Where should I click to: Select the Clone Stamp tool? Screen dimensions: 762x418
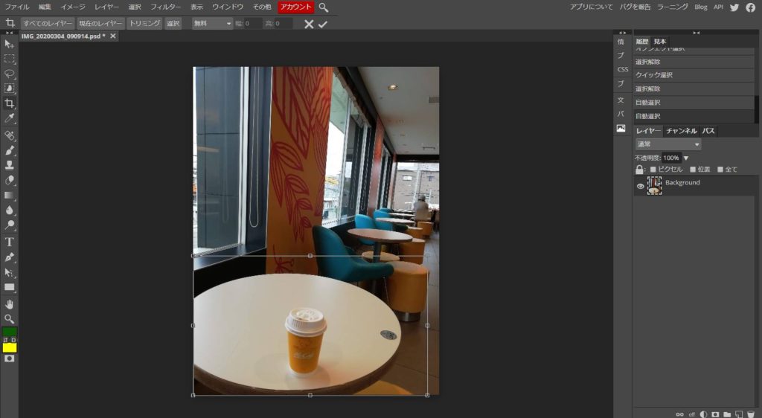(9, 165)
